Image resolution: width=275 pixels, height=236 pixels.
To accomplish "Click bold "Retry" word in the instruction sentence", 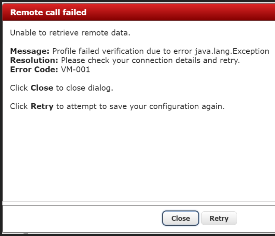I will coord(42,106).
